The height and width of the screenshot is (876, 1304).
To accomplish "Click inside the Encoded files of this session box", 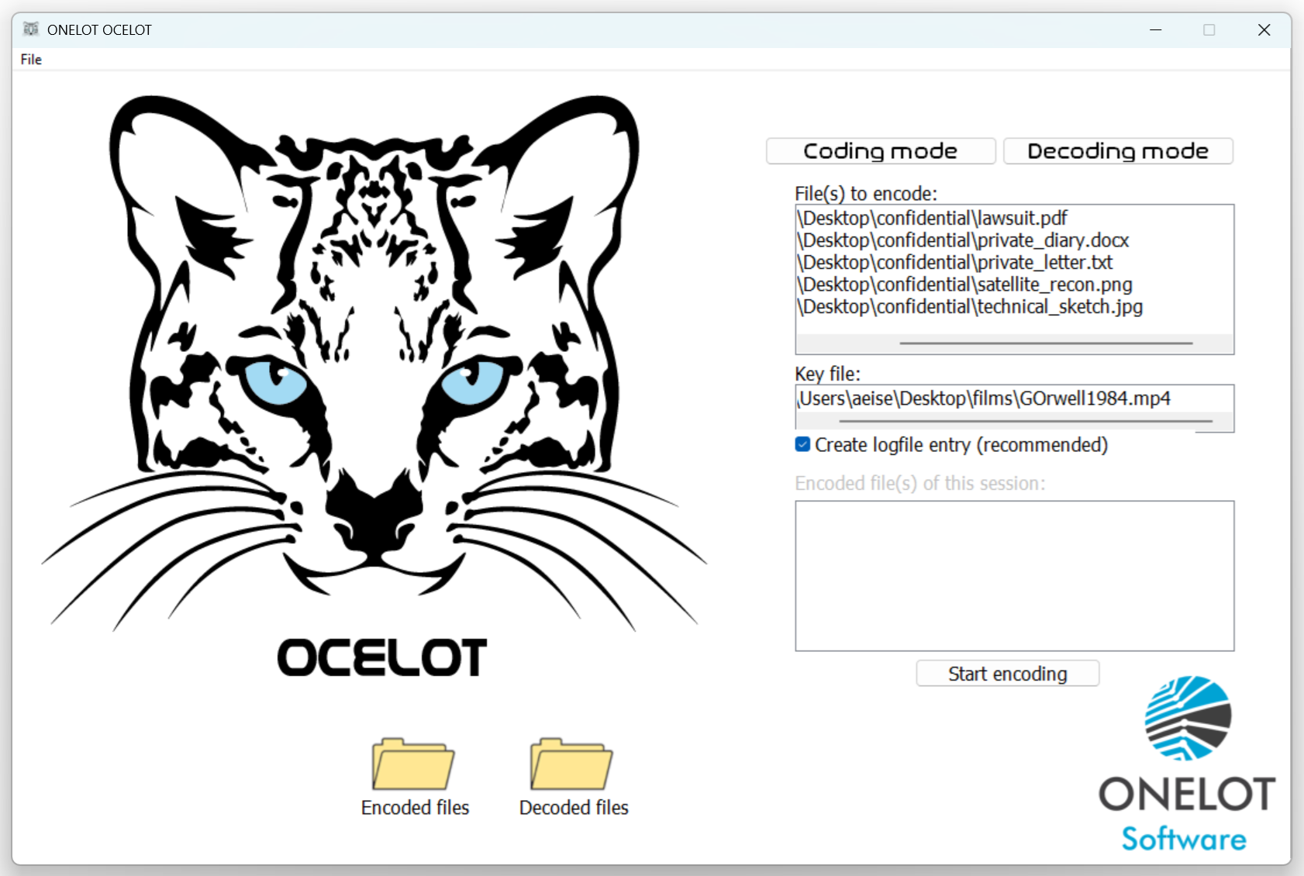I will (1013, 575).
